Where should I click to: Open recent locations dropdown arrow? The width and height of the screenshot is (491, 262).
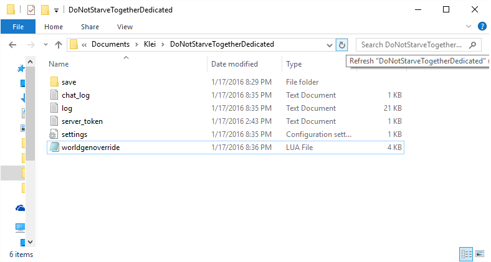(x=45, y=45)
